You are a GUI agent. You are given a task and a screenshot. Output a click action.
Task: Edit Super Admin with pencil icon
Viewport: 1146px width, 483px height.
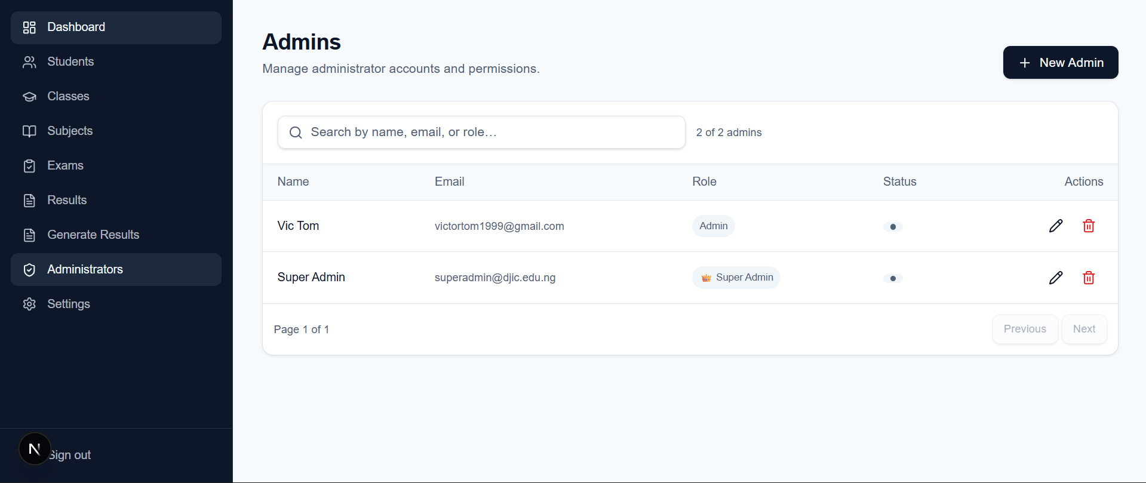[x=1056, y=278]
